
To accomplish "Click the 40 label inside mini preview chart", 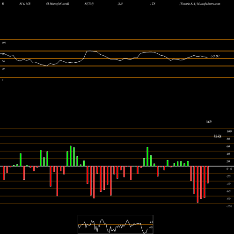I will tap(151, 227).
